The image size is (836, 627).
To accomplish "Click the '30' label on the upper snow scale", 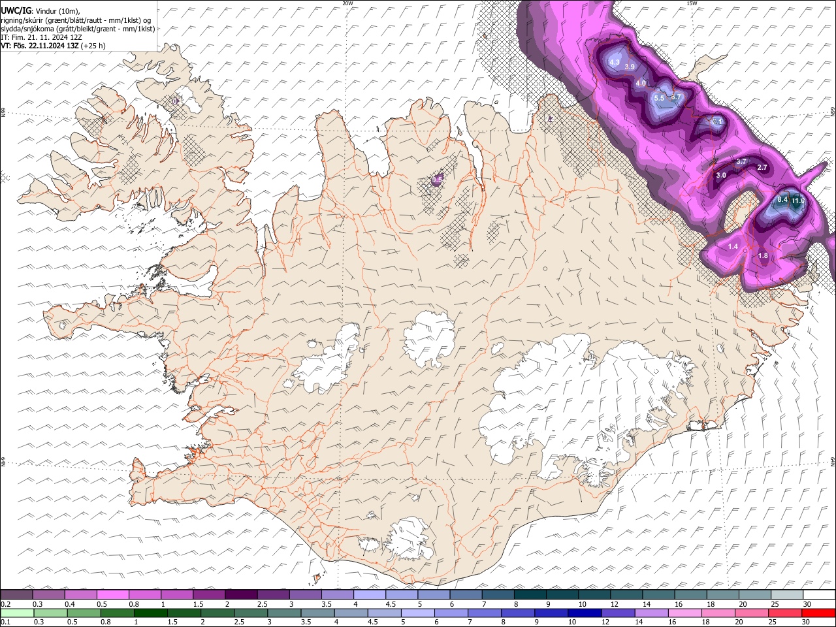I will coord(807,604).
